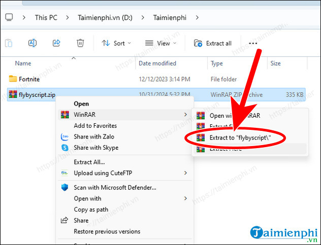Image resolution: width=321 pixels, height=245 pixels.
Task: Sort by Type column header
Action: [216, 63]
